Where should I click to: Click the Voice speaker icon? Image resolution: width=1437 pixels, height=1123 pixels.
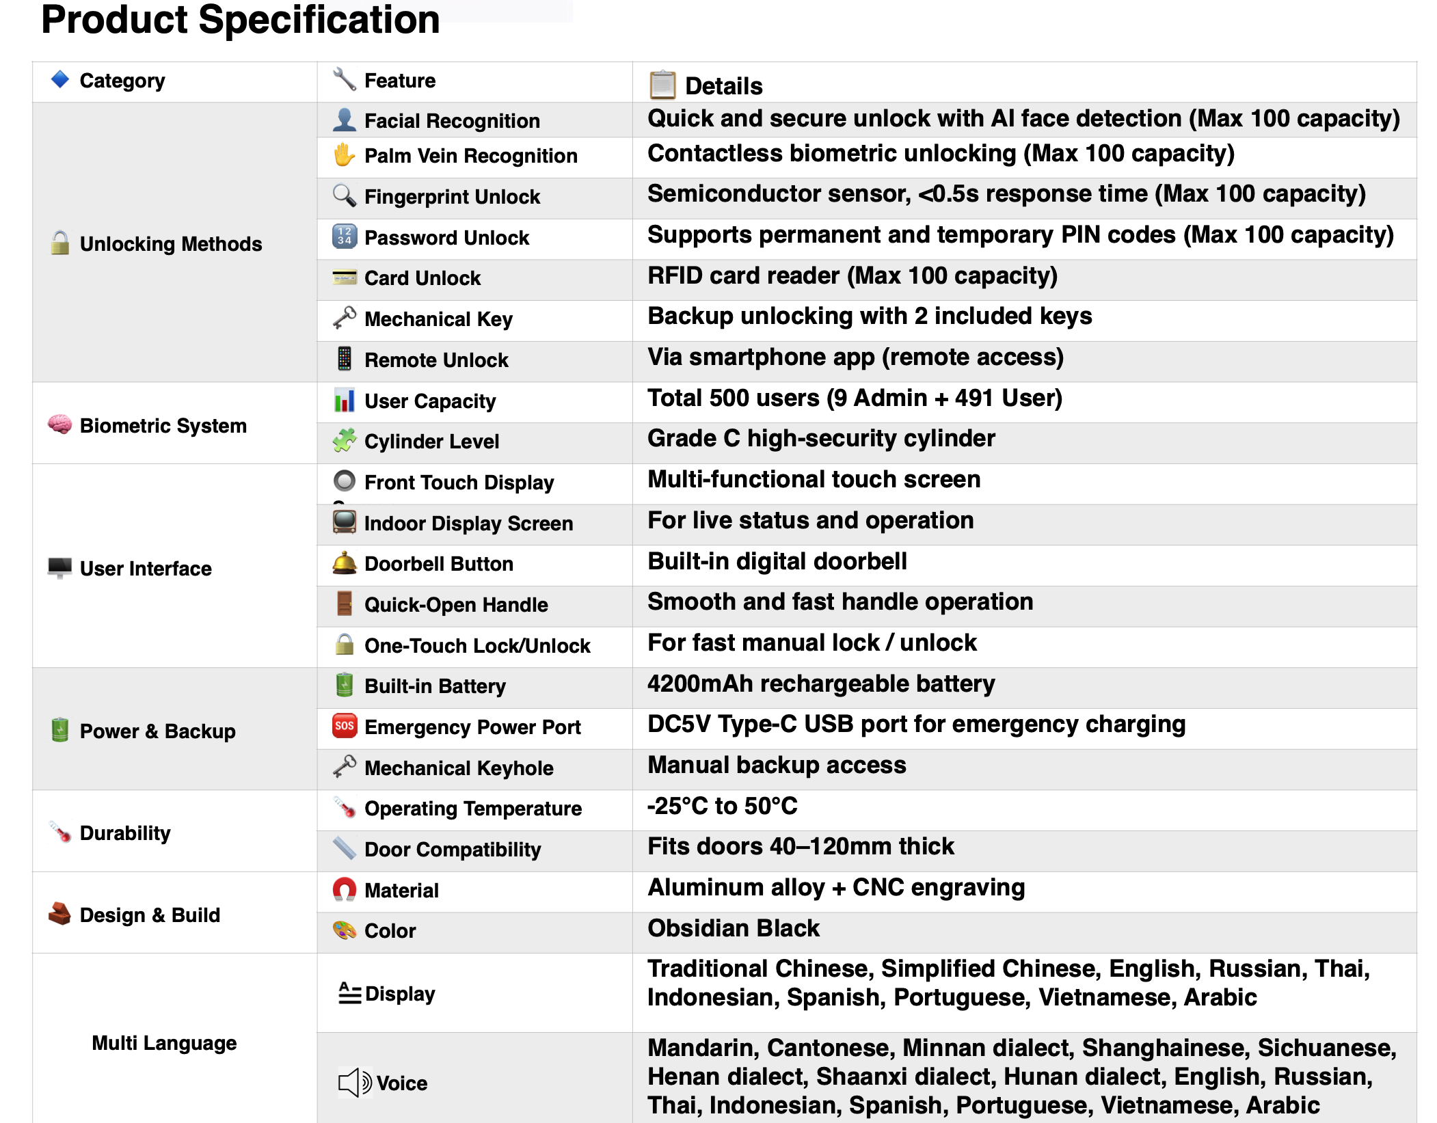click(355, 1083)
